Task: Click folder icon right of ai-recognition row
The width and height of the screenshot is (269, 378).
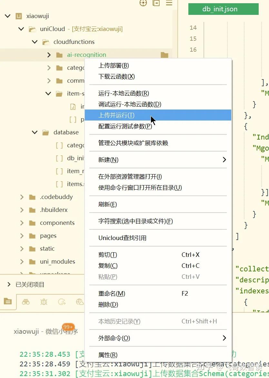Action: tap(164, 55)
